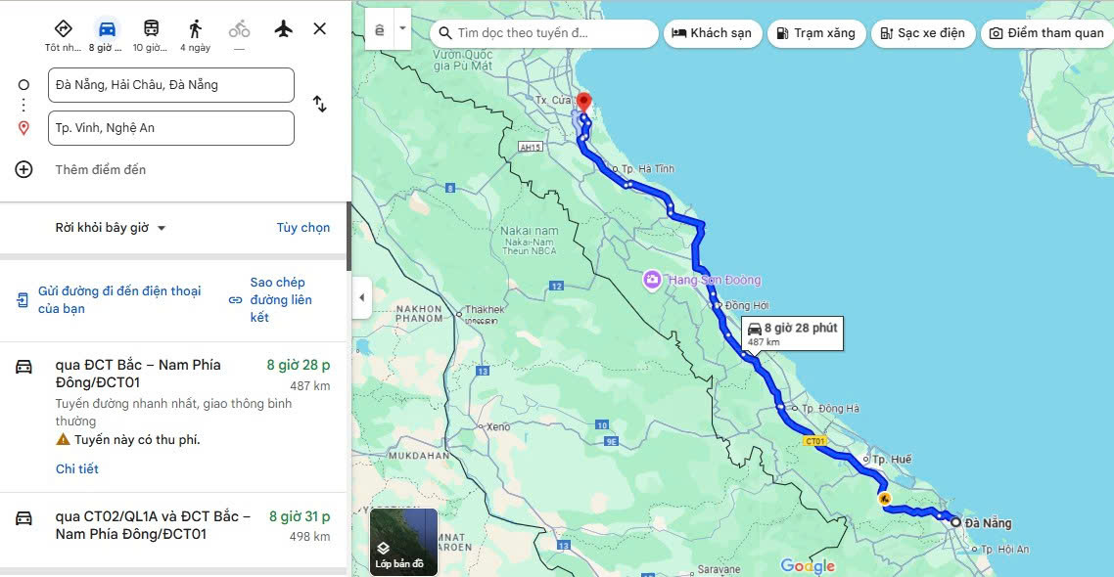Add a stop with the plus icon
This screenshot has width=1114, height=577.
point(24,169)
